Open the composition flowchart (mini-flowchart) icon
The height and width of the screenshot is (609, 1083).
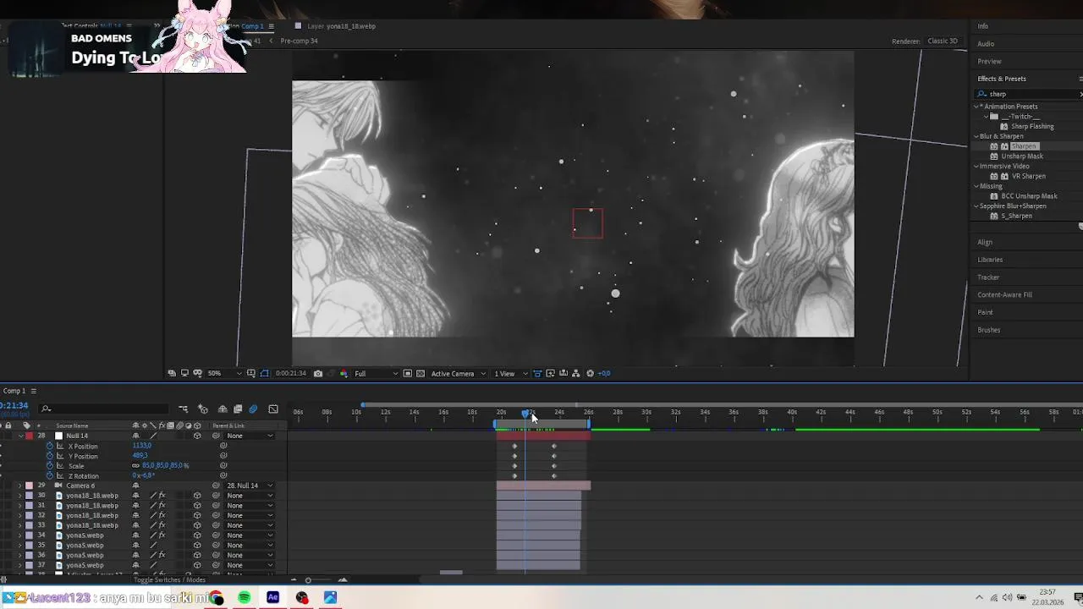(183, 409)
